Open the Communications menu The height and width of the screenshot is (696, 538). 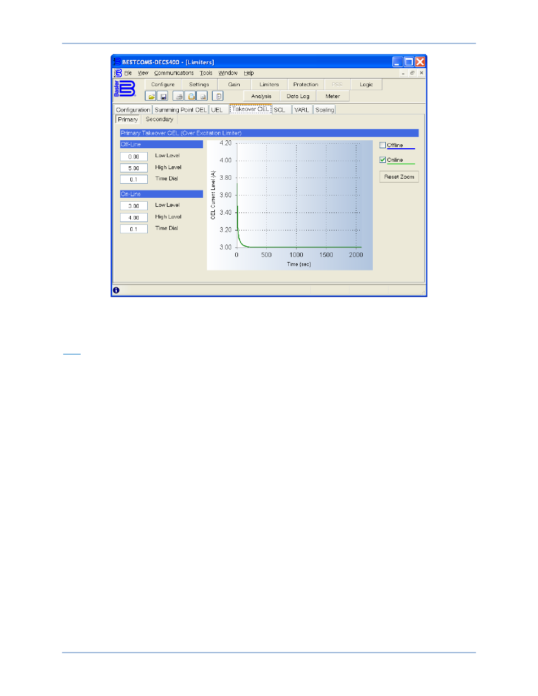(x=174, y=73)
